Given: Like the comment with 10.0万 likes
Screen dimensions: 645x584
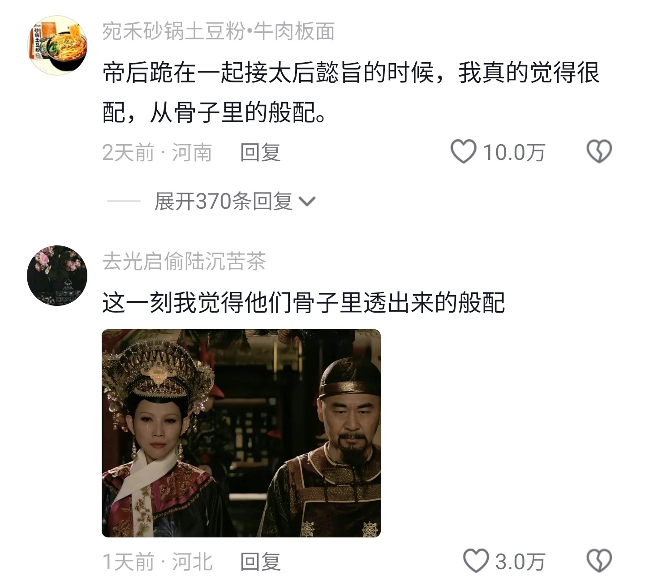Looking at the screenshot, I should point(463,151).
